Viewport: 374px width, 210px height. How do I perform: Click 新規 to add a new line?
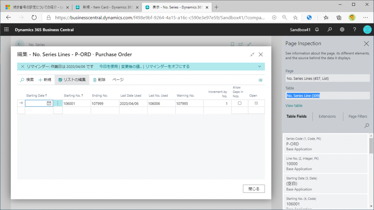[x=45, y=80]
